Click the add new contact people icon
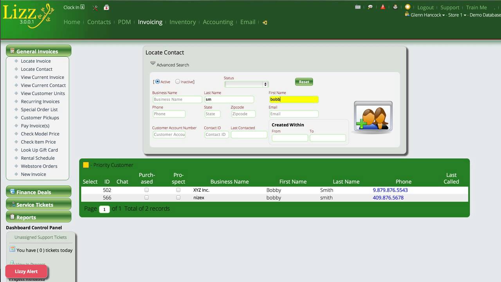 (373, 117)
